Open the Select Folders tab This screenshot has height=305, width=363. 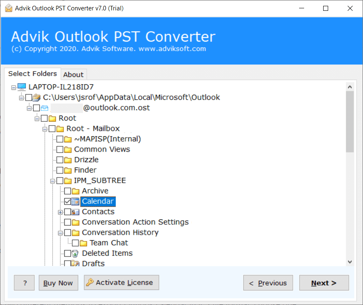click(32, 74)
